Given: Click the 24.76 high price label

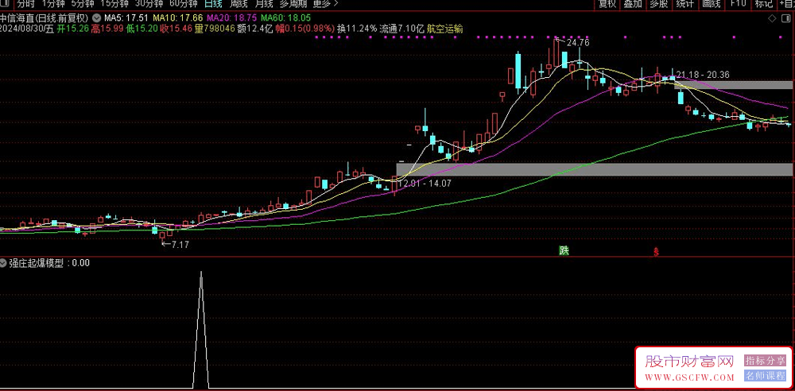Looking at the screenshot, I should coord(578,43).
